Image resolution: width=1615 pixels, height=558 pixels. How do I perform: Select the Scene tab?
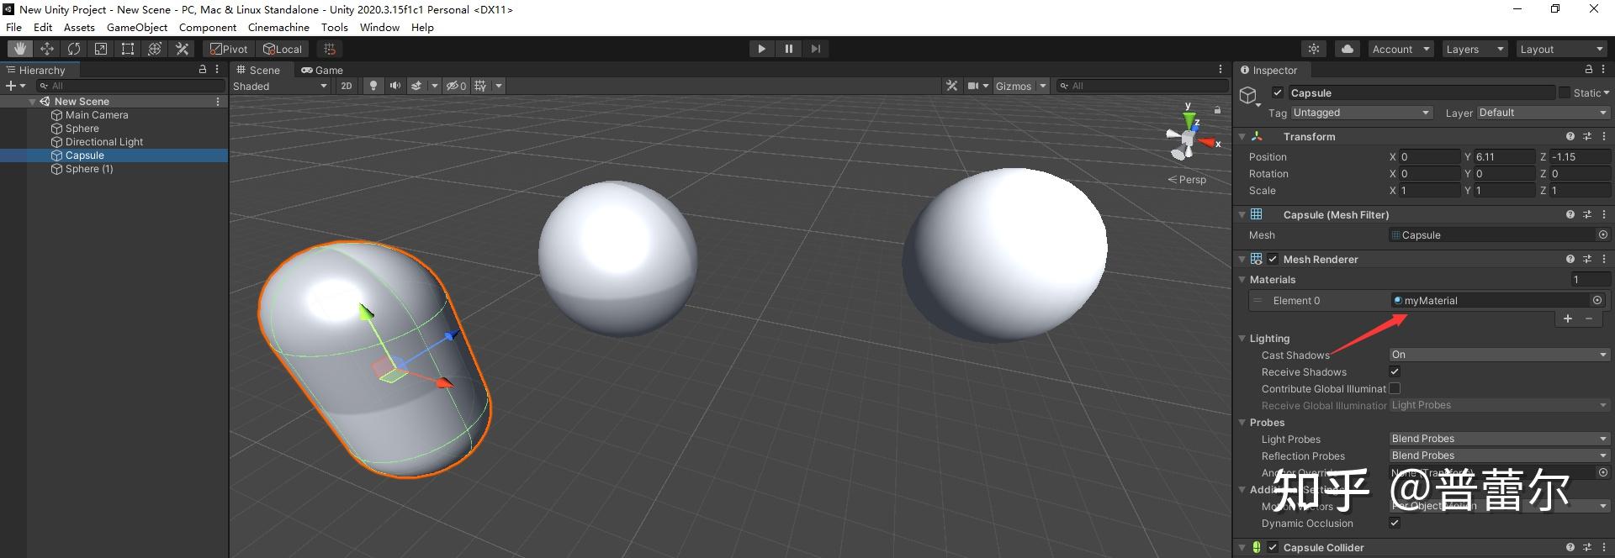click(258, 70)
